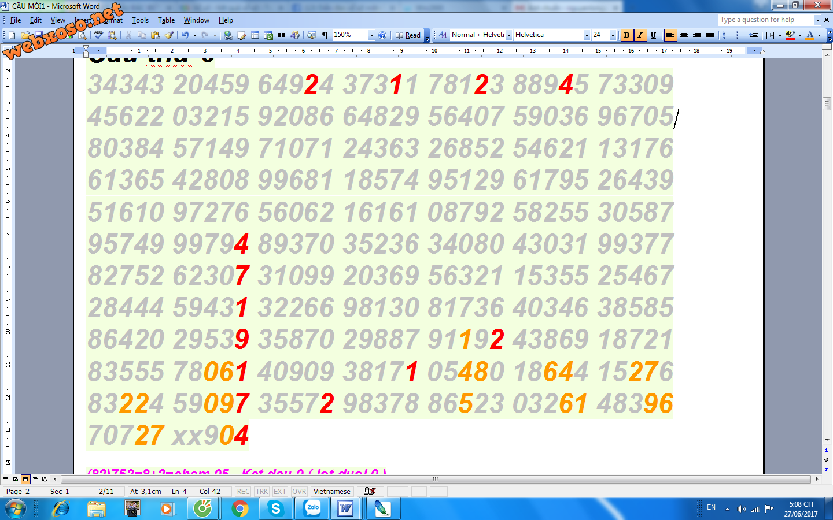Align the paragraph to the right
The width and height of the screenshot is (833, 520).
tap(697, 35)
